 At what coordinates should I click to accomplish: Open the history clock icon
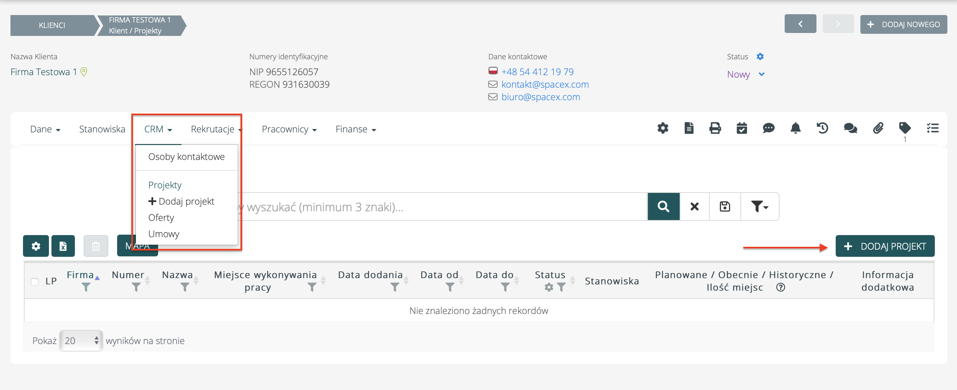click(x=822, y=128)
